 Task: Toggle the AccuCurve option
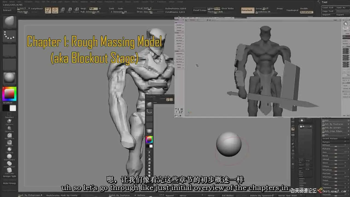[x=307, y=12]
